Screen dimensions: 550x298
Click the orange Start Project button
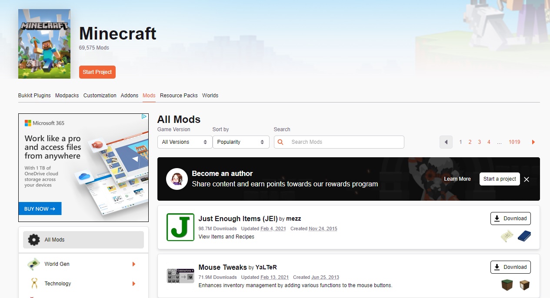tap(97, 72)
